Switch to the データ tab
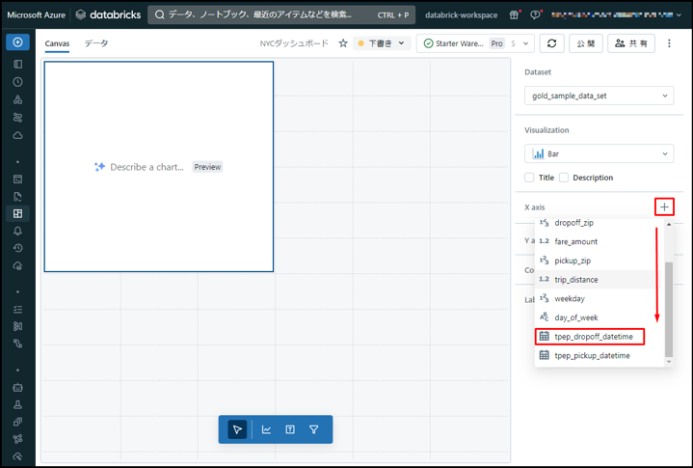693x468 pixels. click(x=96, y=43)
